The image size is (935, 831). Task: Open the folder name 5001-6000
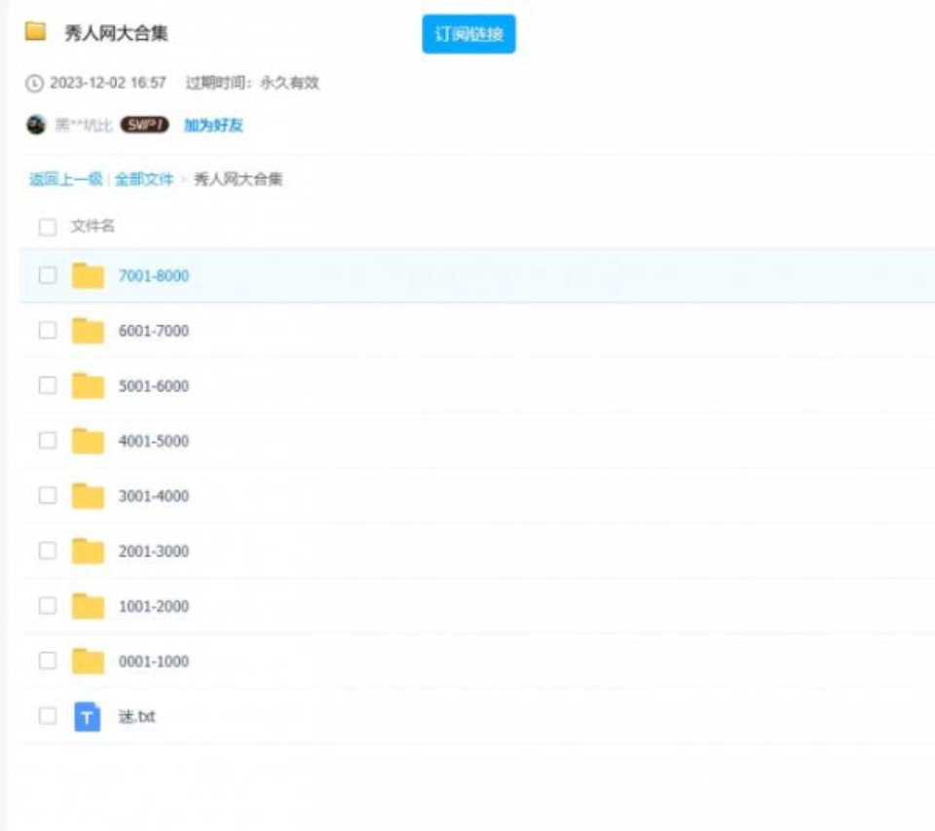154,386
